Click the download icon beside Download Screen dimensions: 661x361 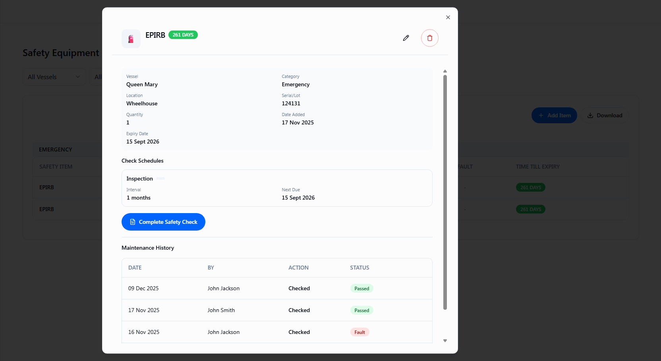pos(590,116)
